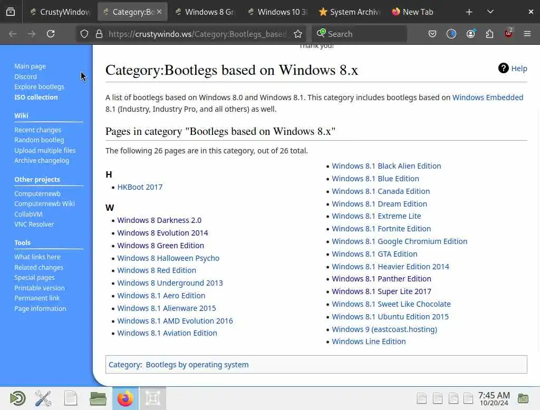Open the uBlock Origin extension icon

[509, 33]
